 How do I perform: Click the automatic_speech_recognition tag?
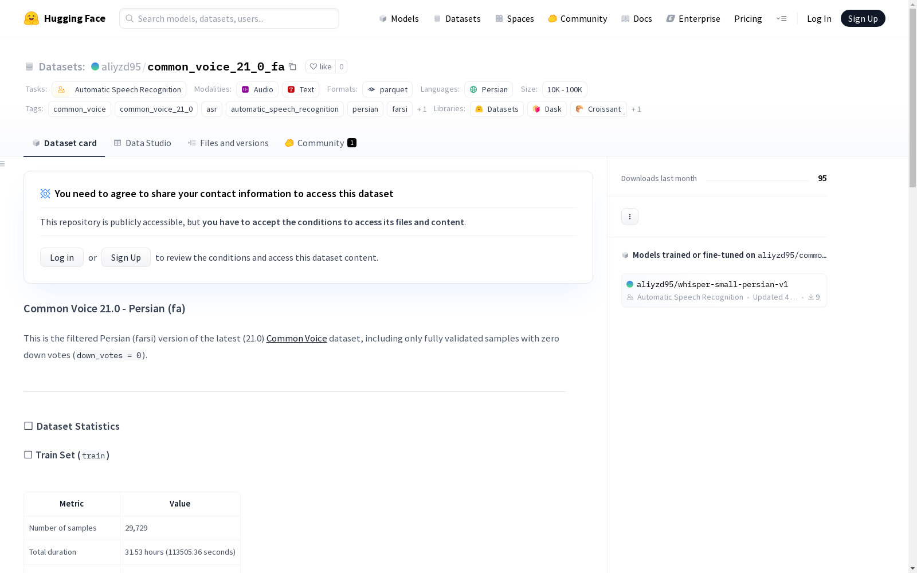pyautogui.click(x=285, y=109)
